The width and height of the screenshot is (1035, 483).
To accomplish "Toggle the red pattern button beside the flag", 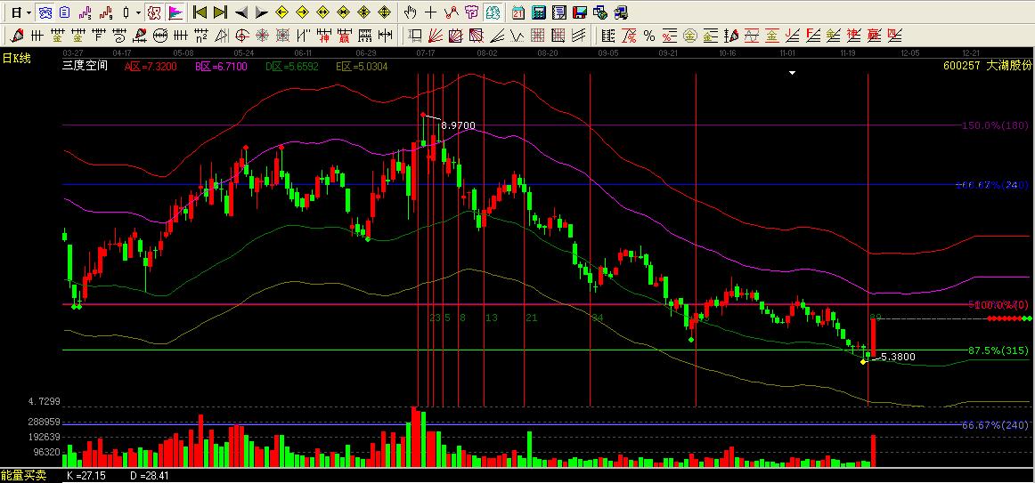I will (154, 12).
